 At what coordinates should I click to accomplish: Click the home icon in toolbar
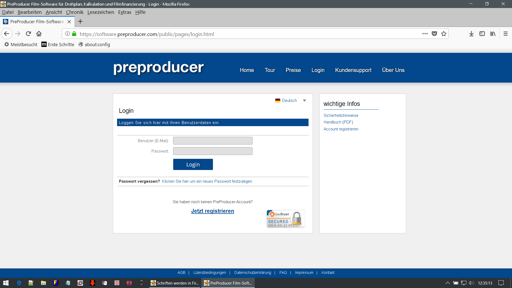[x=39, y=34]
